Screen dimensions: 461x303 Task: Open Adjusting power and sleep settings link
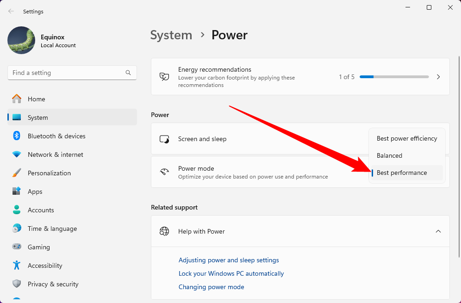pos(229,260)
